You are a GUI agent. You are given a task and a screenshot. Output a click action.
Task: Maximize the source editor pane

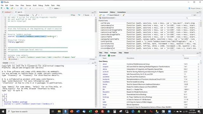point(95,12)
